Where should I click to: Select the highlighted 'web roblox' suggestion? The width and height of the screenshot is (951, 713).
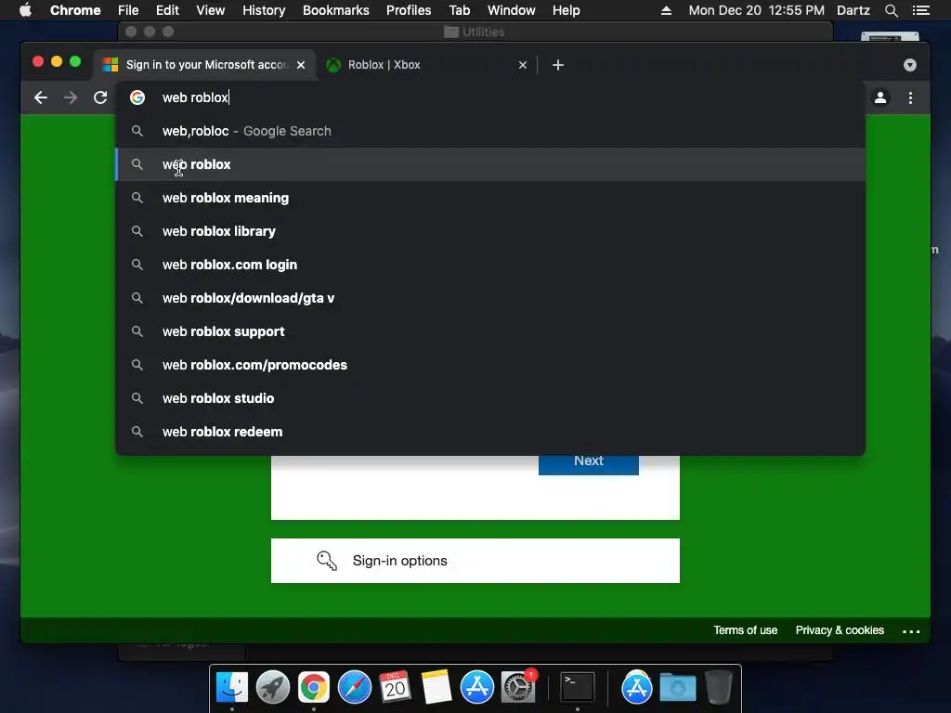point(490,164)
